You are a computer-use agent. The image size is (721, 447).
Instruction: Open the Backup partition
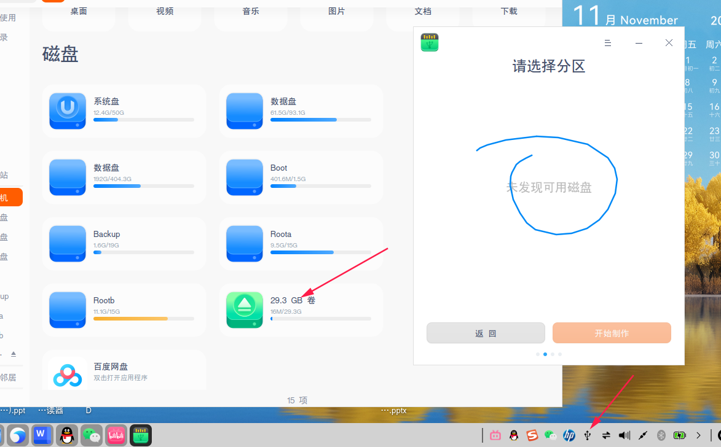pos(124,244)
